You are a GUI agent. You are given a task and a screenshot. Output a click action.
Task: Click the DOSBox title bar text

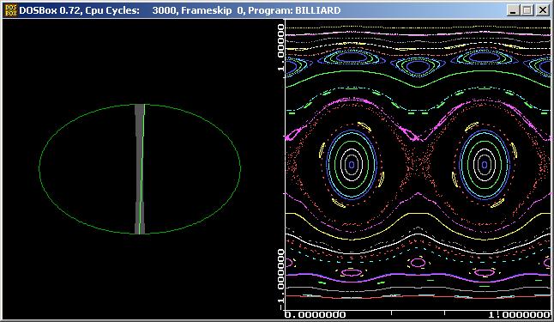[180, 10]
